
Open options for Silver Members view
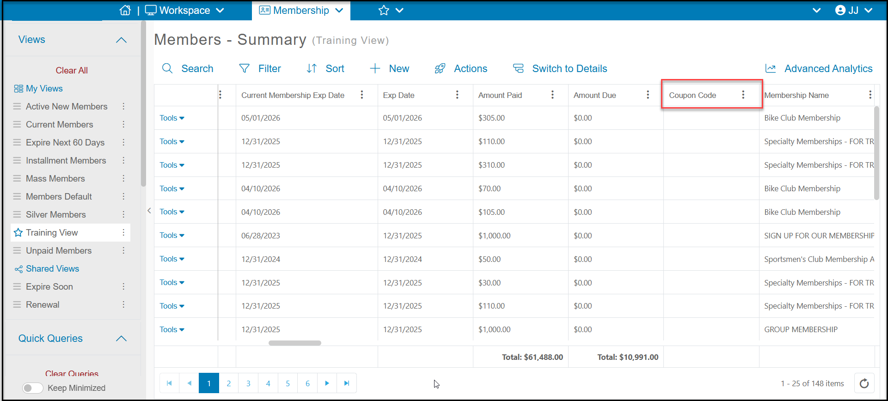coord(123,214)
